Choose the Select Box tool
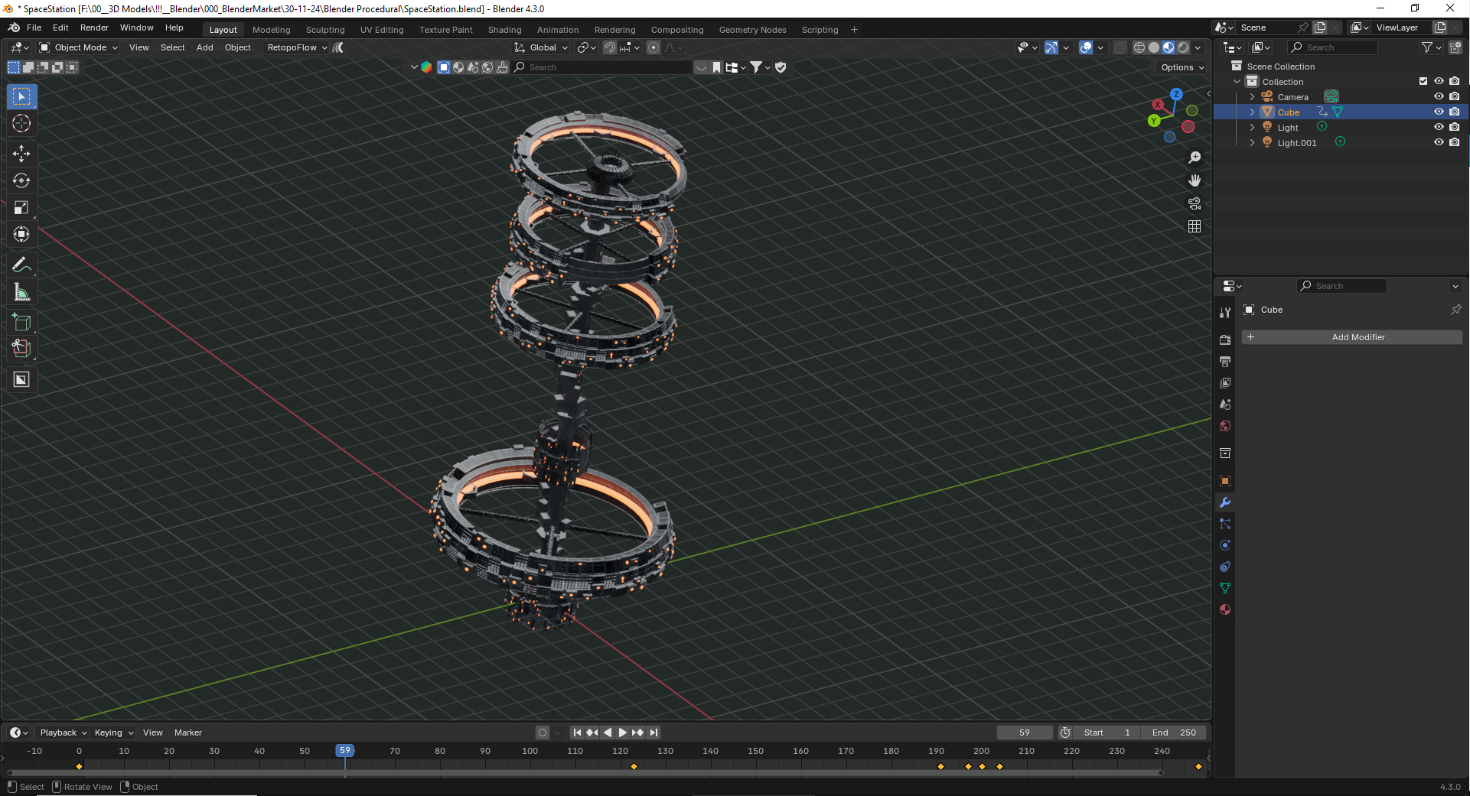The height and width of the screenshot is (796, 1470). [21, 96]
